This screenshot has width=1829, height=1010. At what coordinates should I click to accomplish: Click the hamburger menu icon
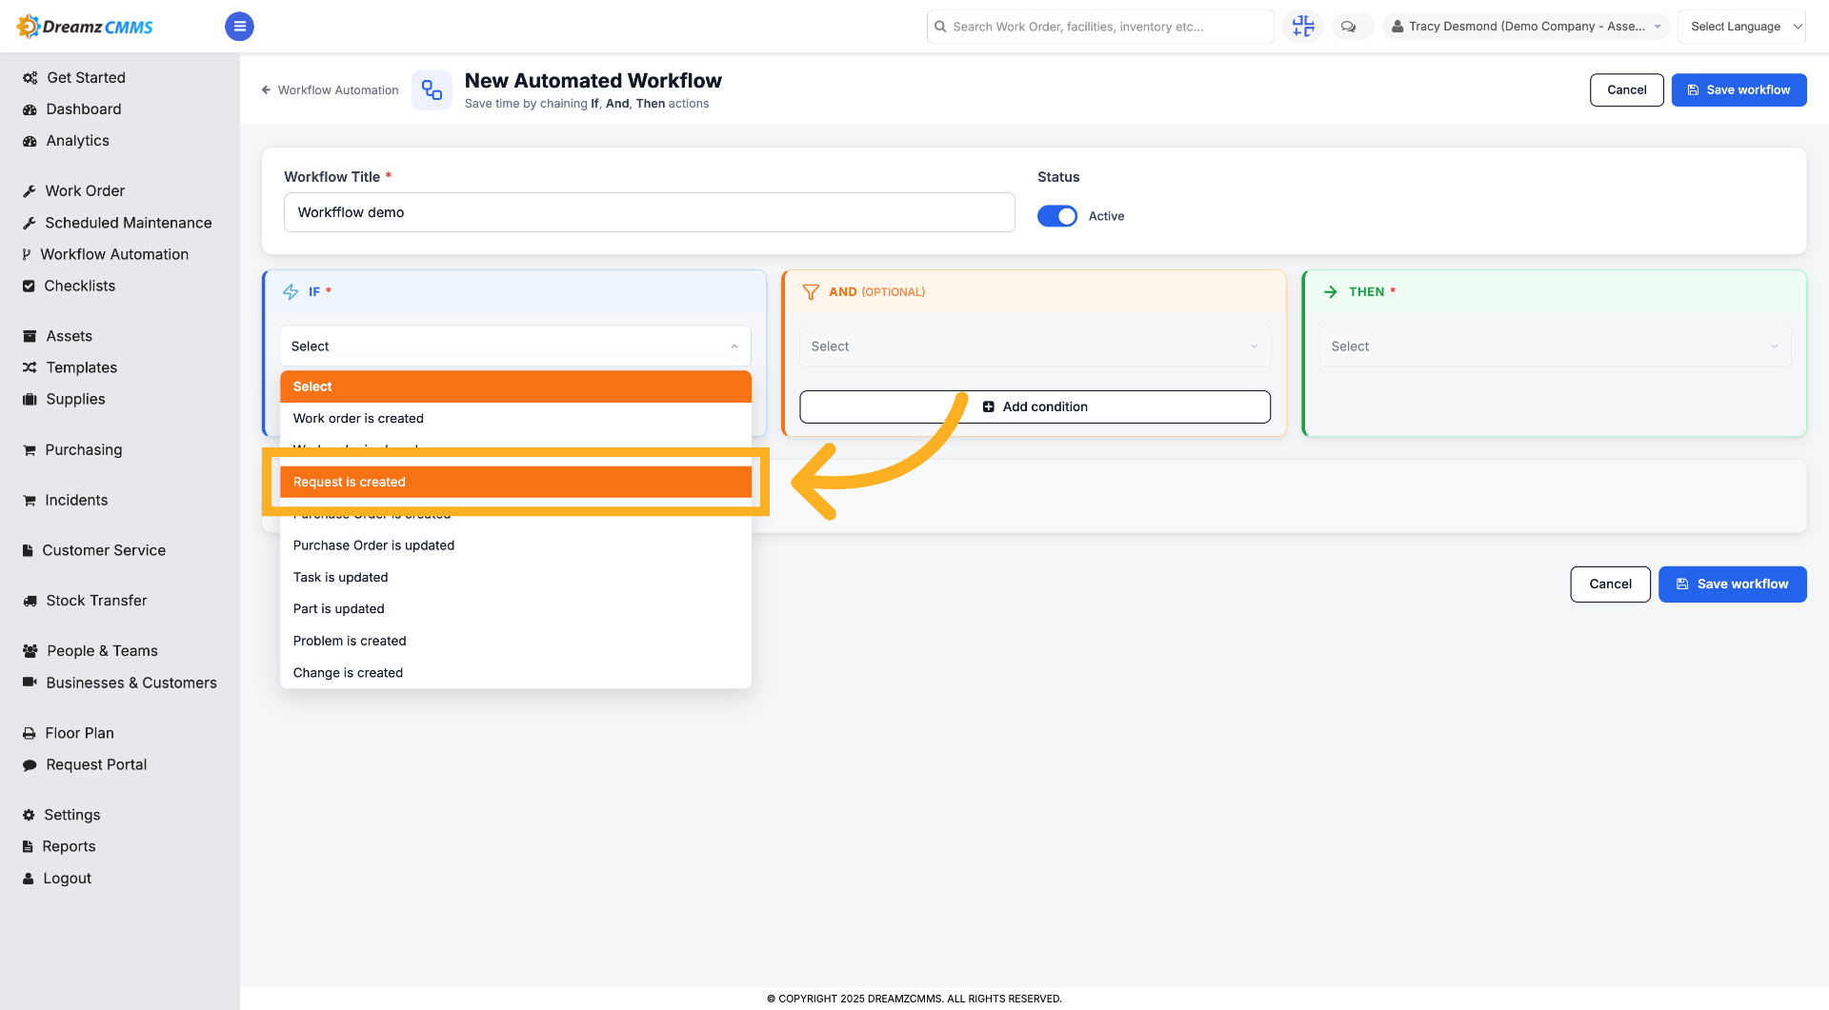click(239, 27)
